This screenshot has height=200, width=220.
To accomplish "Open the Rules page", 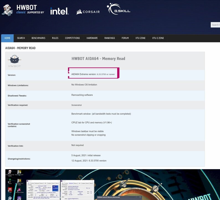I will coord(55,38).
